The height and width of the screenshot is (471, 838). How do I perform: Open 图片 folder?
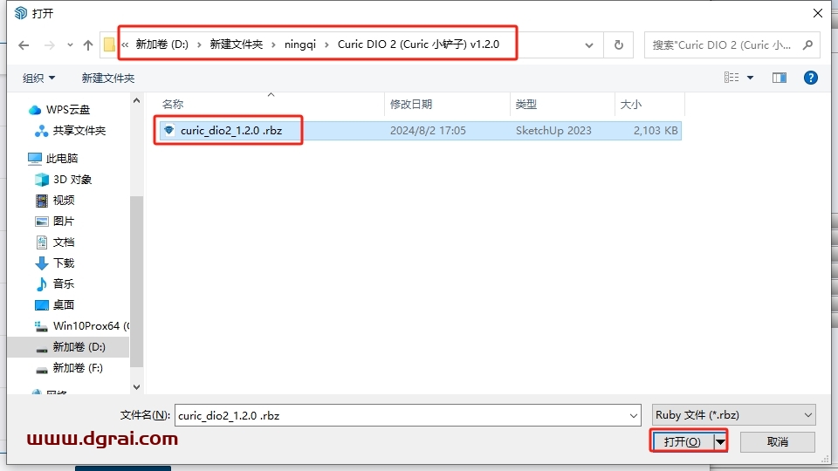54,221
